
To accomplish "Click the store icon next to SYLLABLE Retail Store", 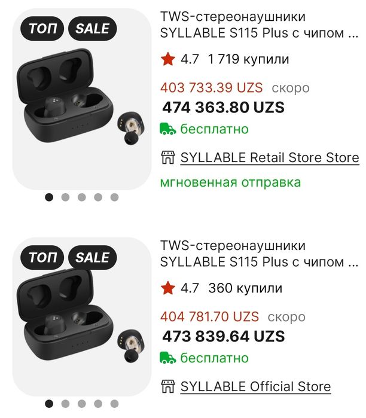I will point(167,158).
